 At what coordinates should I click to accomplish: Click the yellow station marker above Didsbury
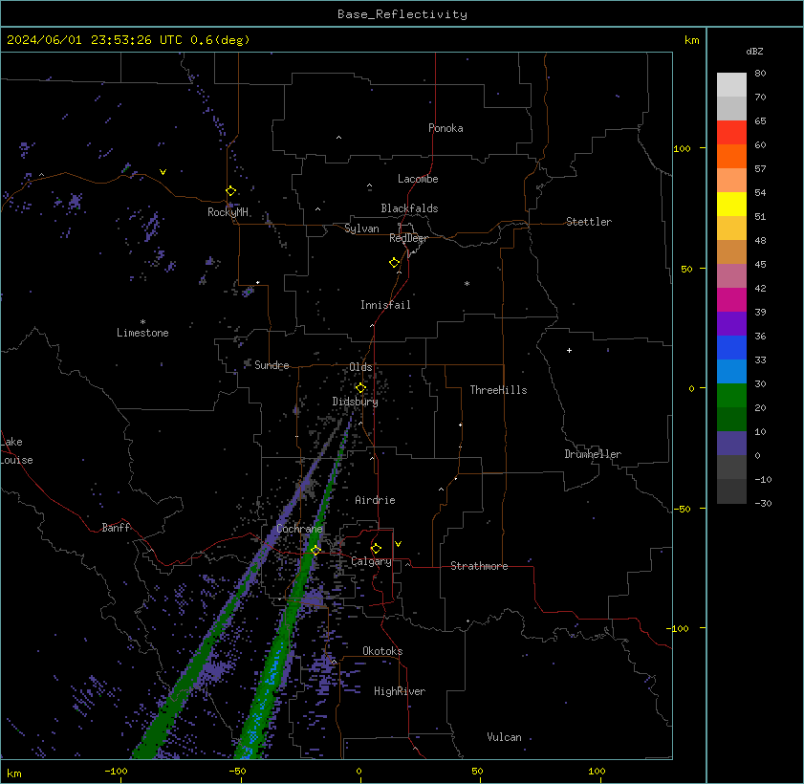(360, 387)
